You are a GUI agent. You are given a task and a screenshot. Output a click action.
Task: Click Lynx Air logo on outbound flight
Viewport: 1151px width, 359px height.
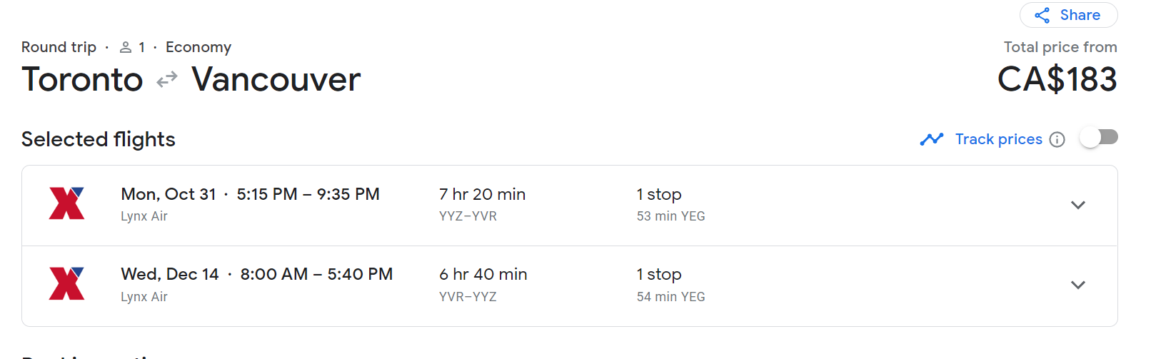[x=66, y=203]
